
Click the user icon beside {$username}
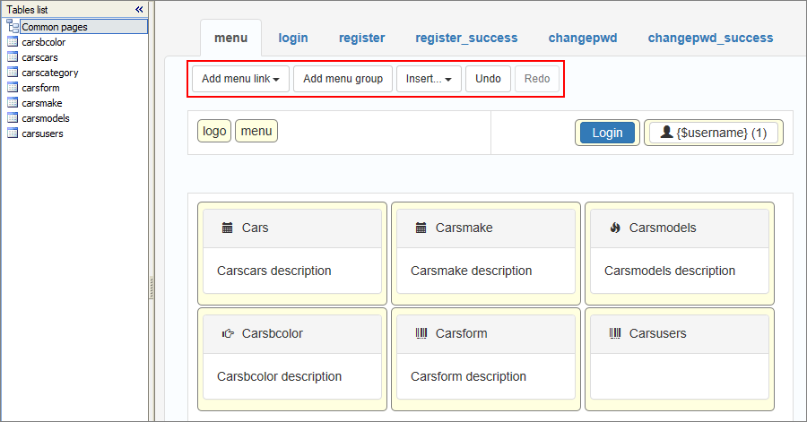pyautogui.click(x=666, y=132)
